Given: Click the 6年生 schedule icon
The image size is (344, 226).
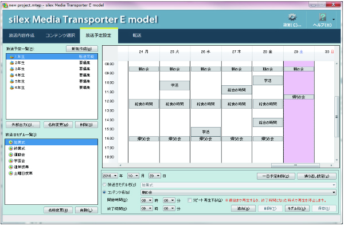Looking at the screenshot, I should pos(12,88).
